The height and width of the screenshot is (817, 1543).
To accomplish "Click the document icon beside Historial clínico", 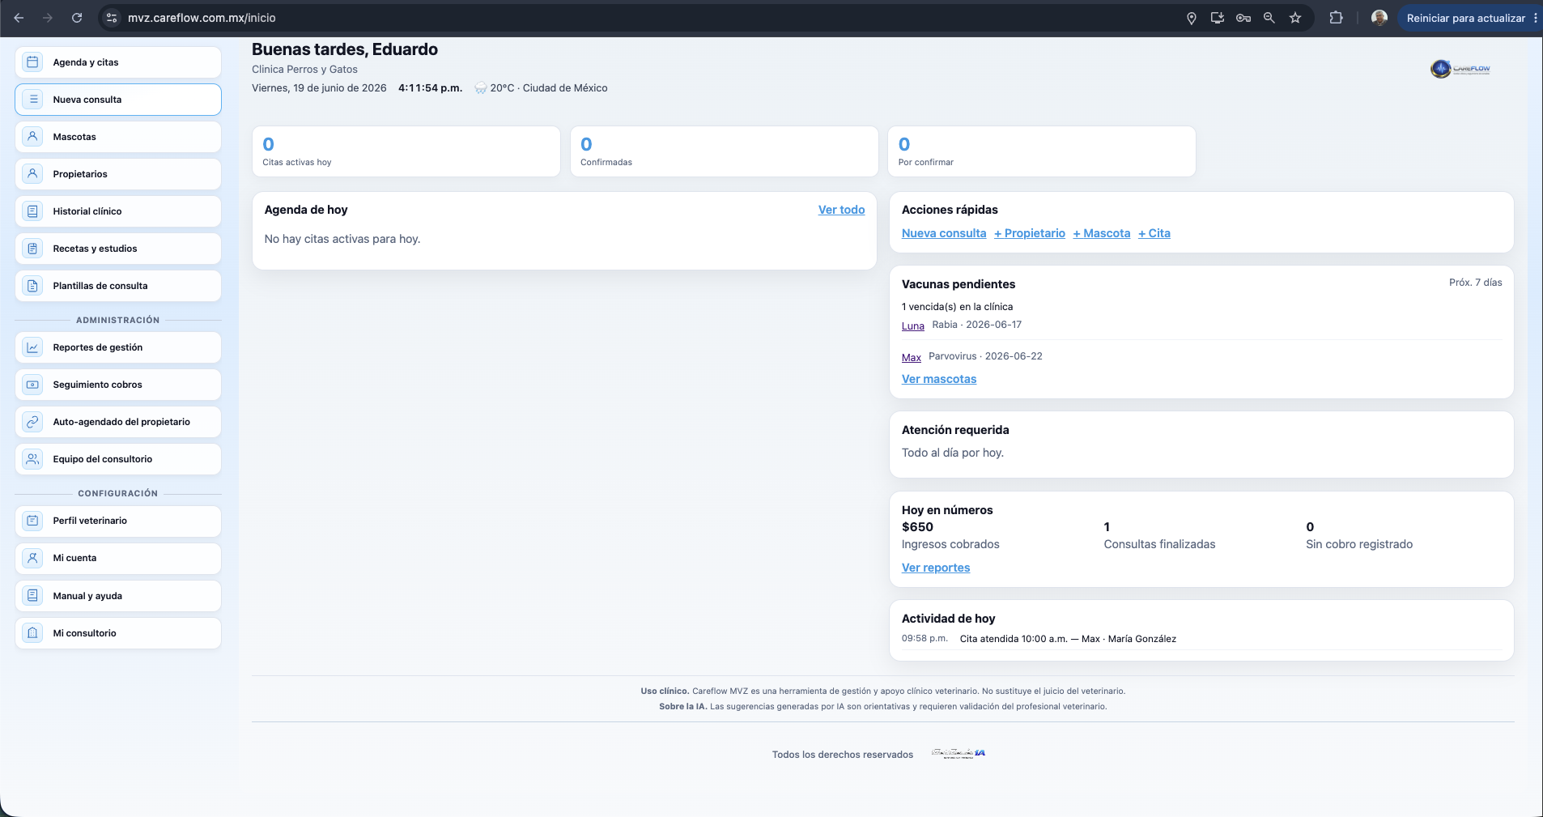I will pos(32,211).
